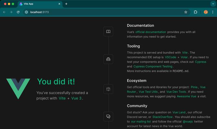
Task: Open a new tab with the plus button
Action: click(x=66, y=4)
